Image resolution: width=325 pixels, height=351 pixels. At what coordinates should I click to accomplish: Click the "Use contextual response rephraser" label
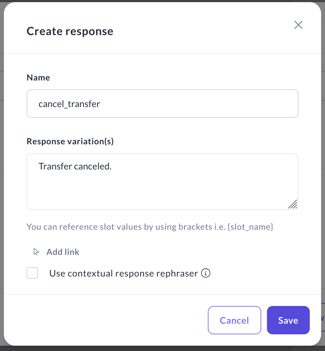[x=123, y=273]
